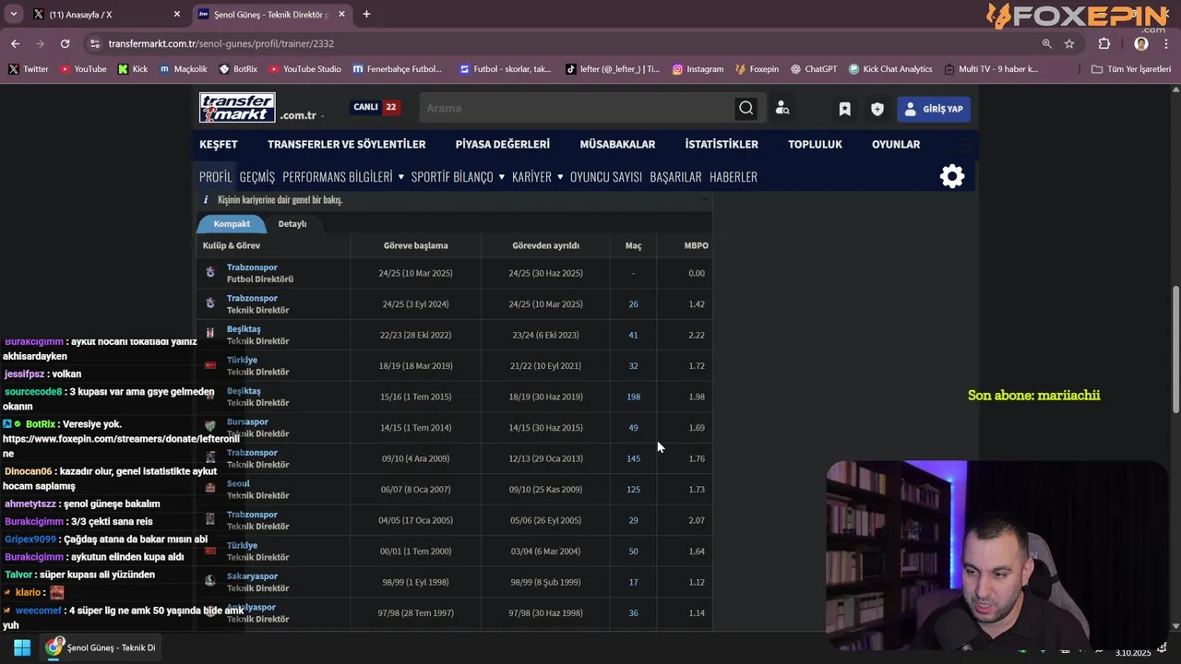The width and height of the screenshot is (1181, 664).
Task: Open Tüm Yer İşaretleri folder
Action: coord(1130,69)
